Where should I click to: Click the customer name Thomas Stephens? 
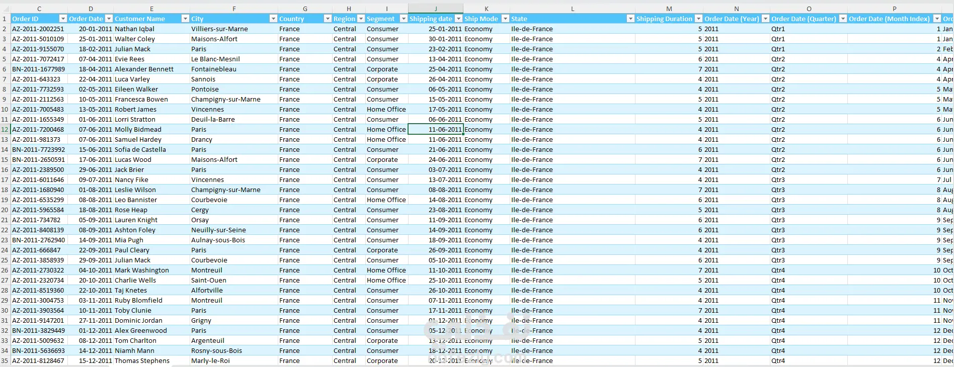(142, 360)
